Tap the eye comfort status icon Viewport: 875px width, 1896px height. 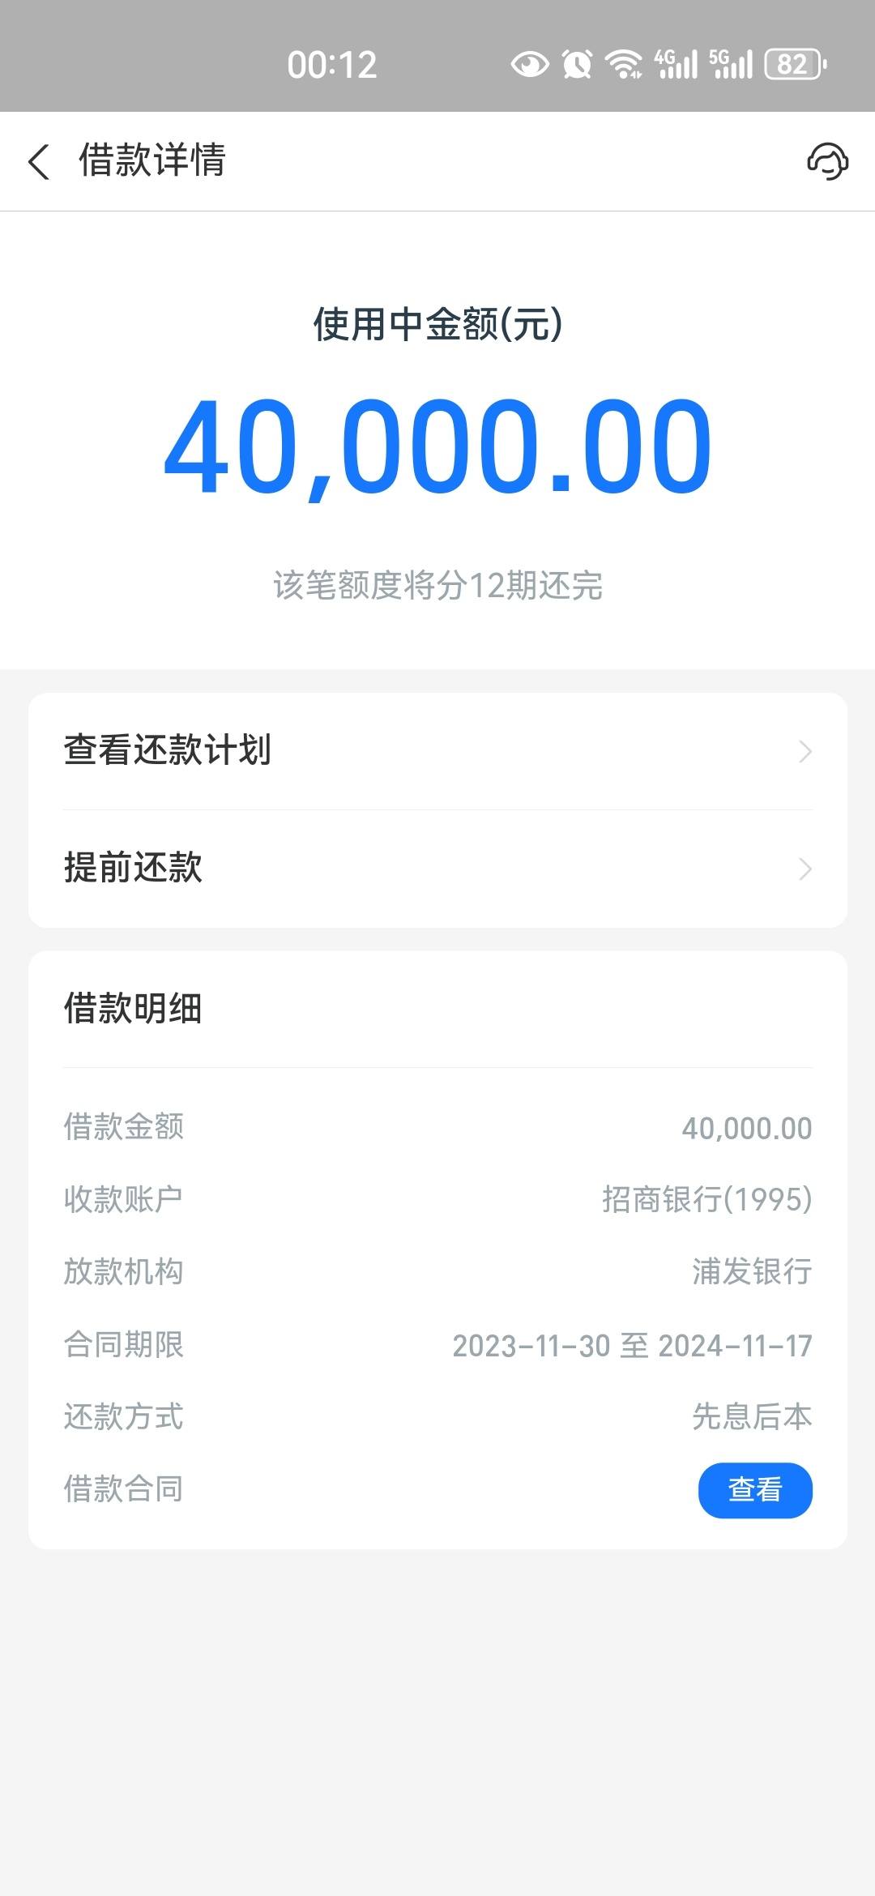(x=530, y=64)
